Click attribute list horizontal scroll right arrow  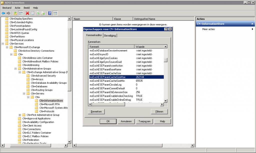(162, 104)
